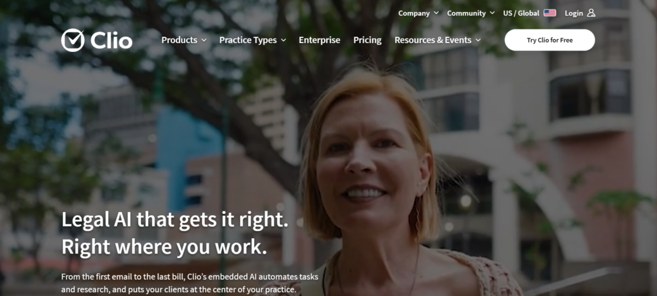
Task: Open the Resources & Events menu
Action: (x=433, y=40)
